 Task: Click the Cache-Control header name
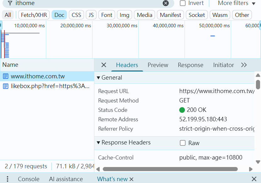[x=116, y=157]
